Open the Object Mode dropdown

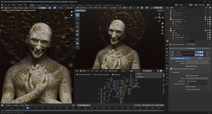tap(82, 8)
